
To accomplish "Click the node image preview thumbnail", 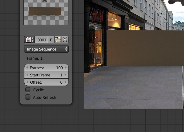I will pos(46,12).
